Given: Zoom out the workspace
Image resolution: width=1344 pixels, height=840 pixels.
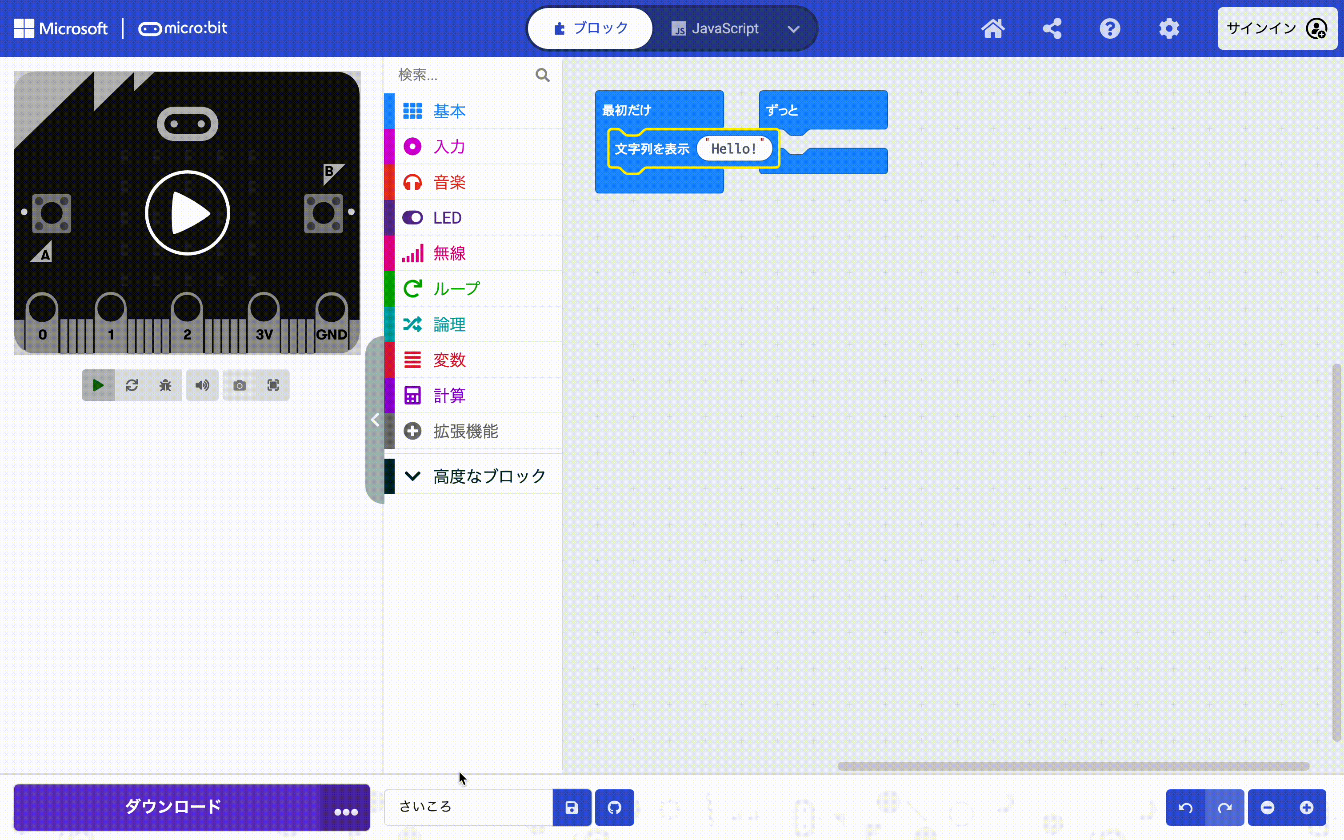Looking at the screenshot, I should tap(1268, 807).
